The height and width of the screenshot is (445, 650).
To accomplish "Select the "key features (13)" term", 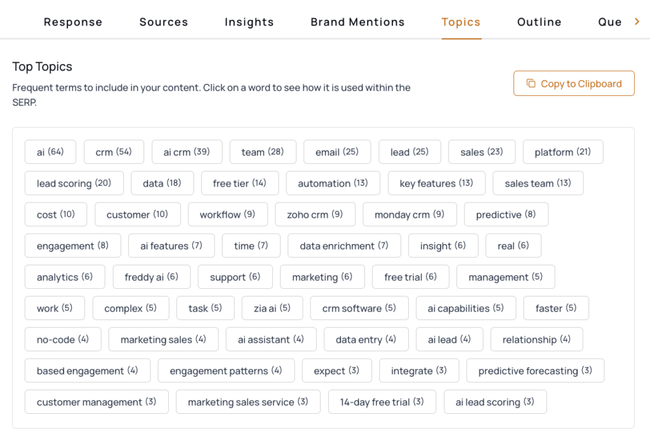I will tap(436, 183).
